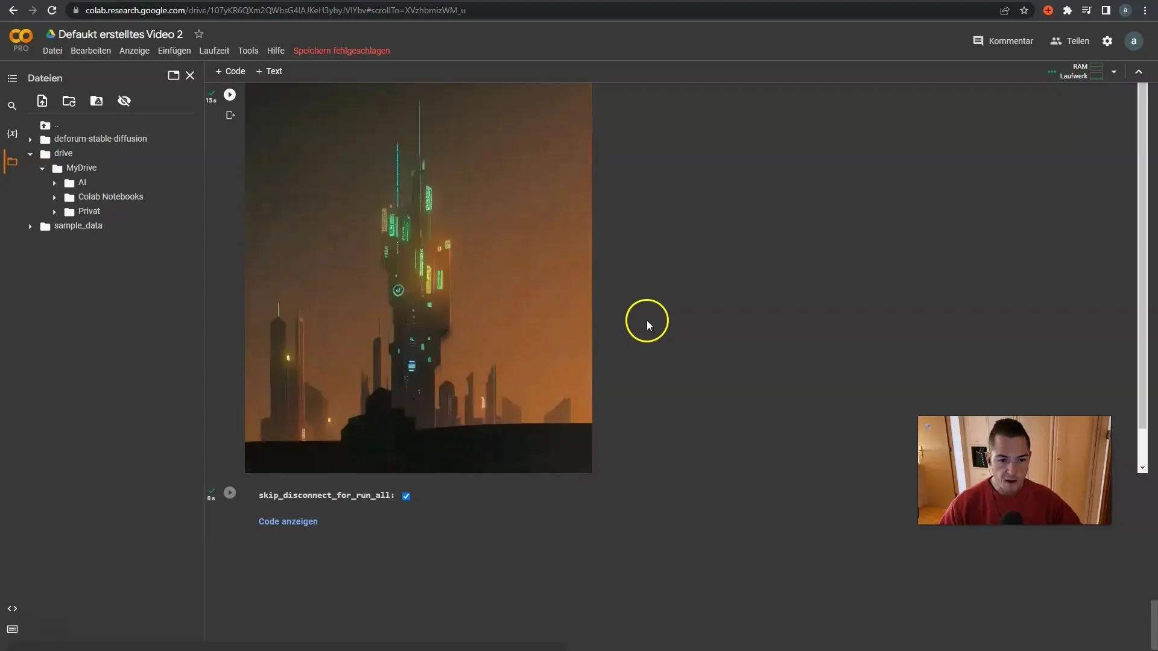This screenshot has width=1158, height=651.
Task: Open browser extensions puzzle icon
Action: [1068, 10]
